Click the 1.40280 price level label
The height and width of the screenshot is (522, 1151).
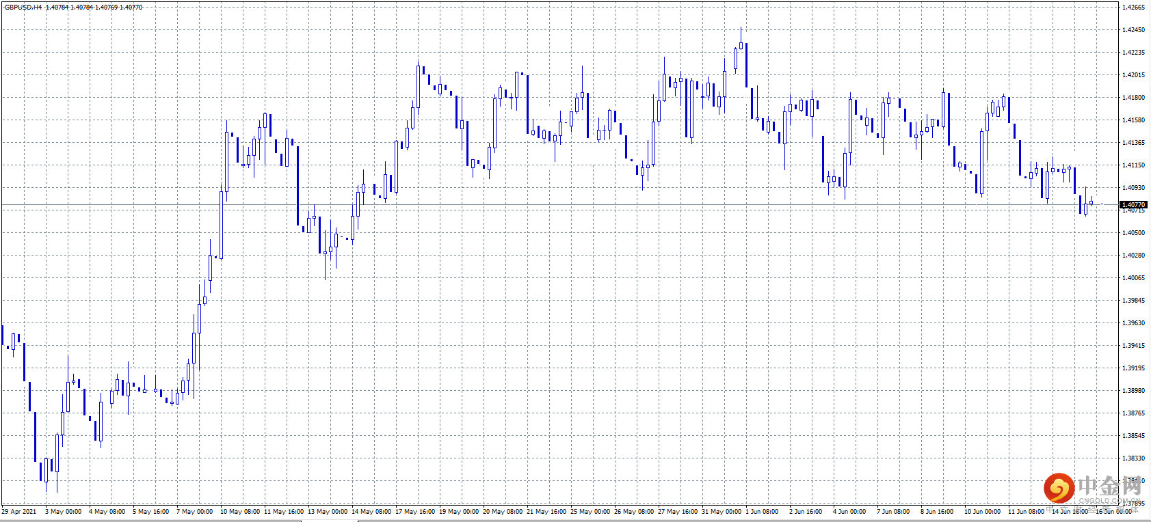[x=1133, y=256]
